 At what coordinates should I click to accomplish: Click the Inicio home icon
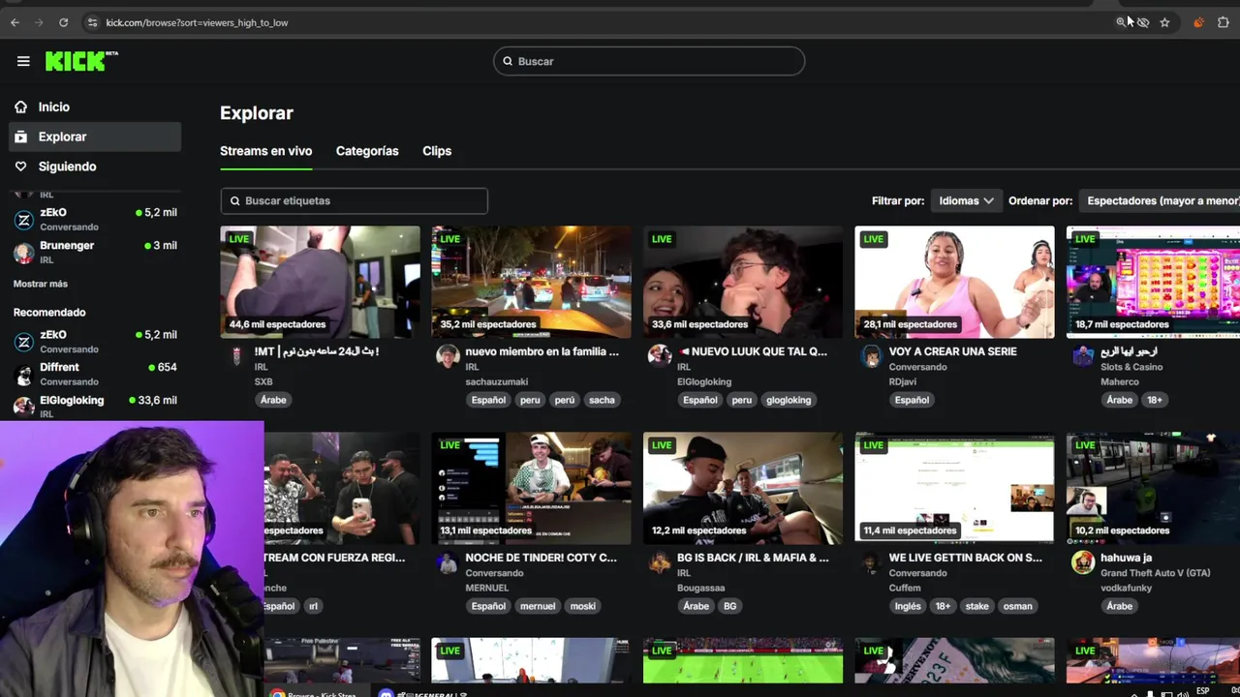20,106
